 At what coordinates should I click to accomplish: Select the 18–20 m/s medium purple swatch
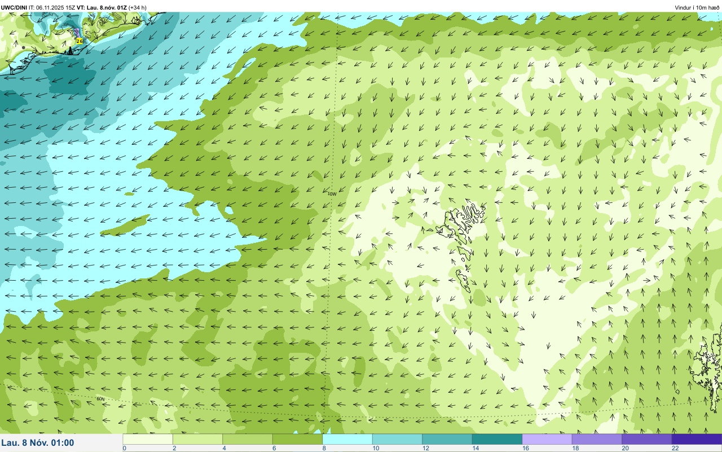[597, 439]
